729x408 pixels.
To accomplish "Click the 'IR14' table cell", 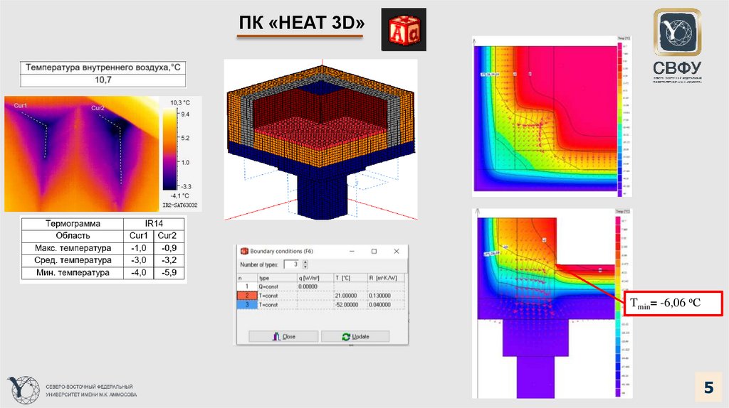I will tap(154, 224).
